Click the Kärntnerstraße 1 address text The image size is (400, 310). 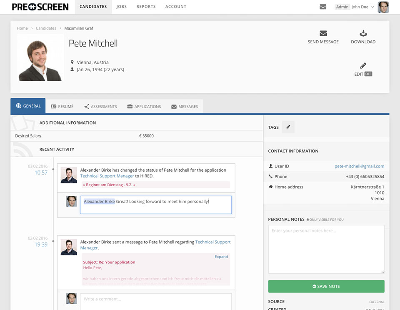point(367,187)
